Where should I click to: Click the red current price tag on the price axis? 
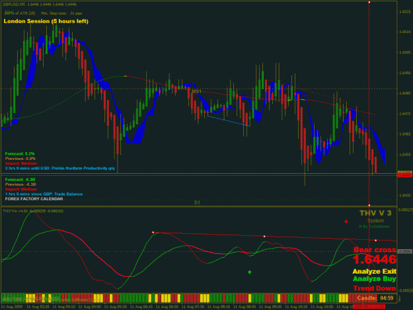click(404, 174)
